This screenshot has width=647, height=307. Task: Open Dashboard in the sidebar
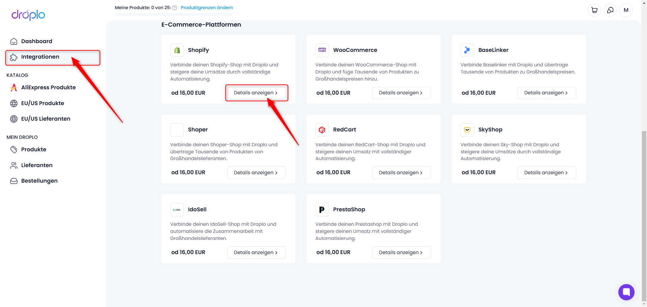pos(37,41)
